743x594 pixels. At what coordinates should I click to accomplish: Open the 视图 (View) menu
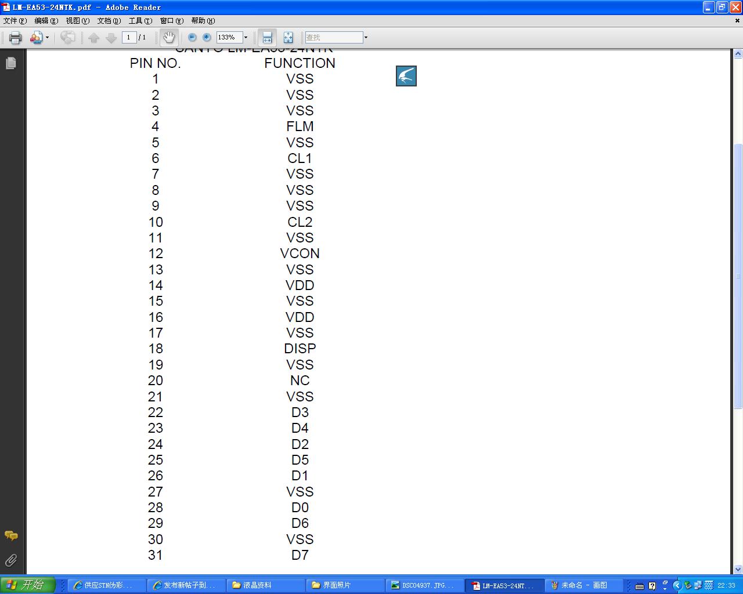point(78,21)
